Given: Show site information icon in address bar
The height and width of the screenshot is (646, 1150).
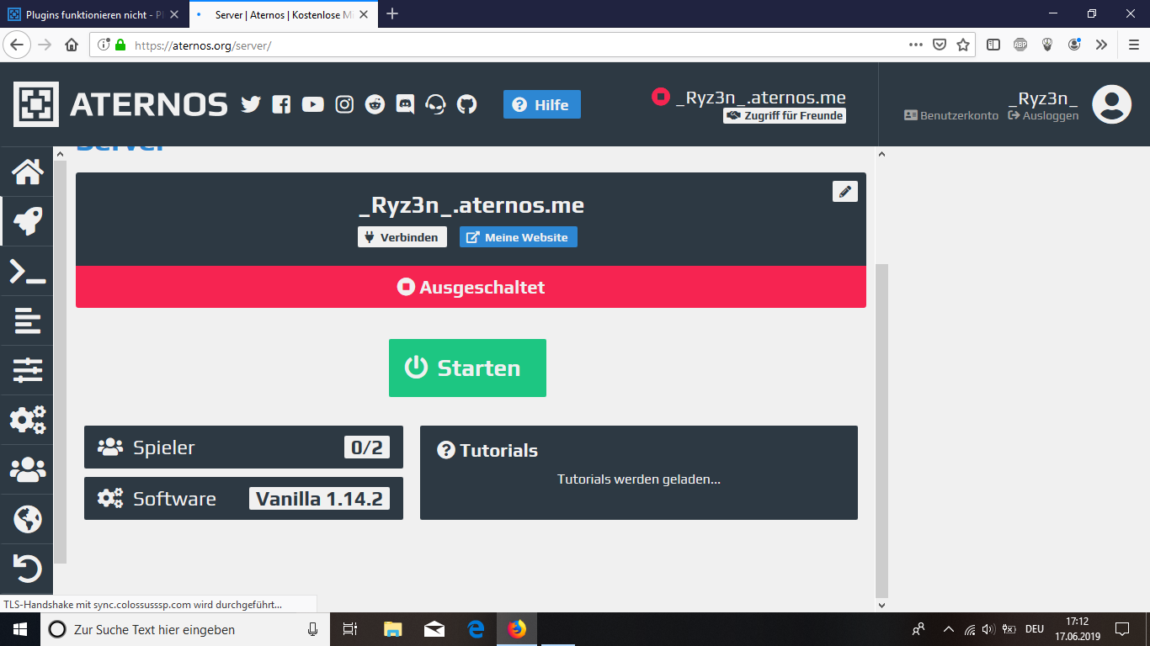Looking at the screenshot, I should click(x=104, y=45).
